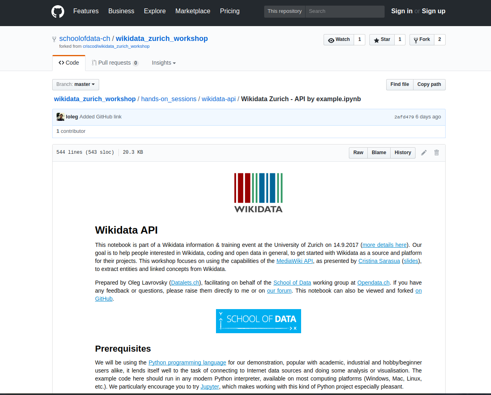Watch this repository

339,40
